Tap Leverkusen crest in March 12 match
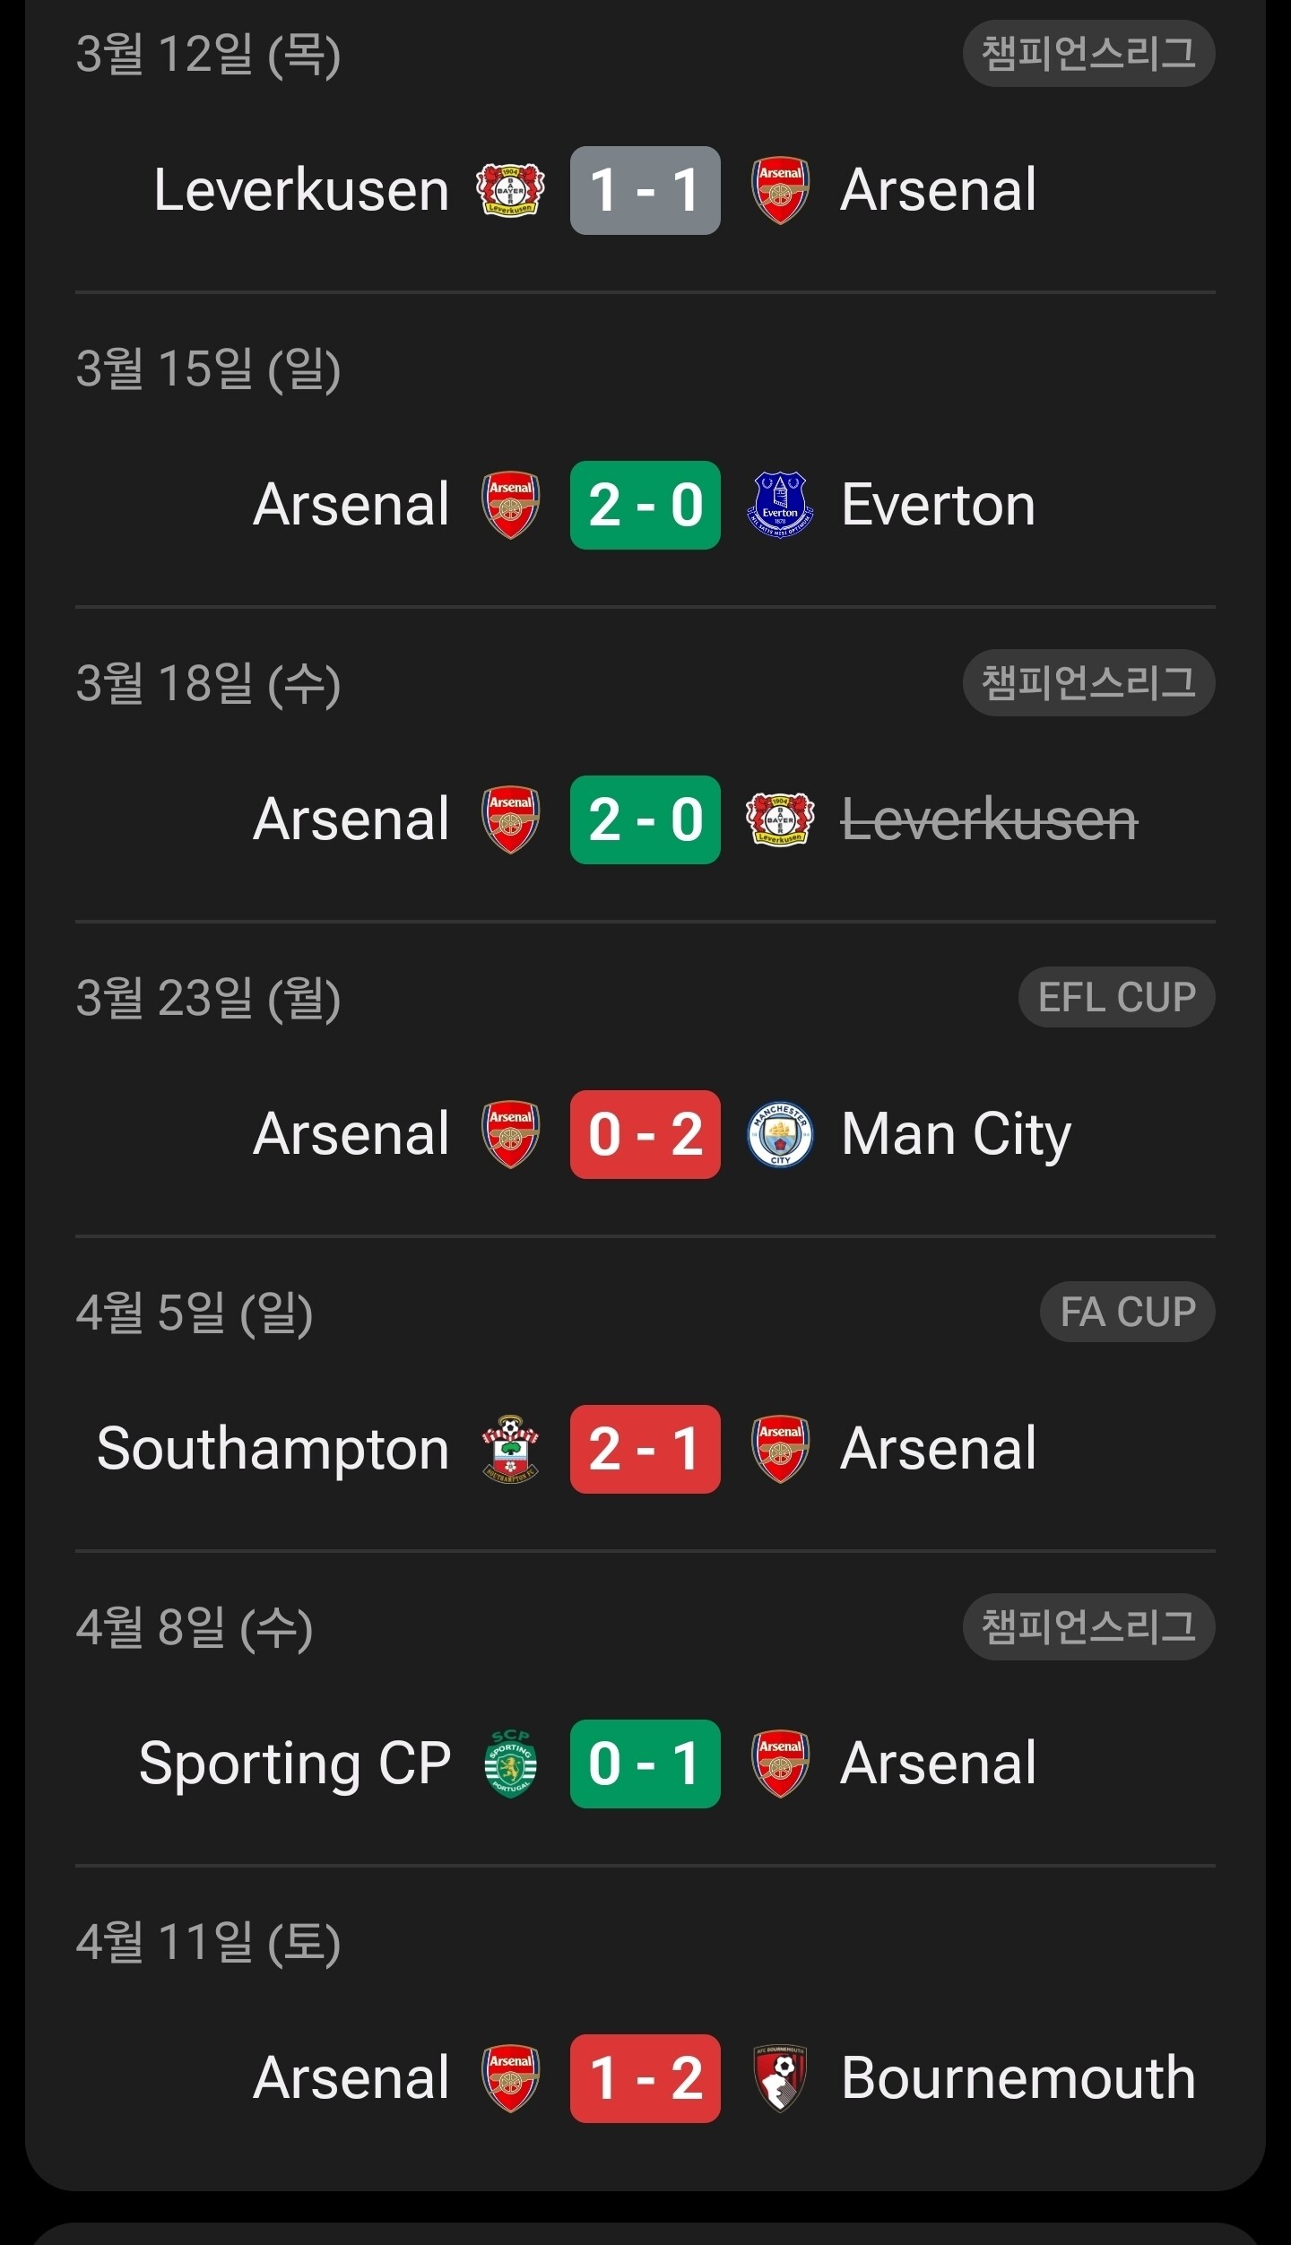This screenshot has width=1291, height=2245. (510, 190)
